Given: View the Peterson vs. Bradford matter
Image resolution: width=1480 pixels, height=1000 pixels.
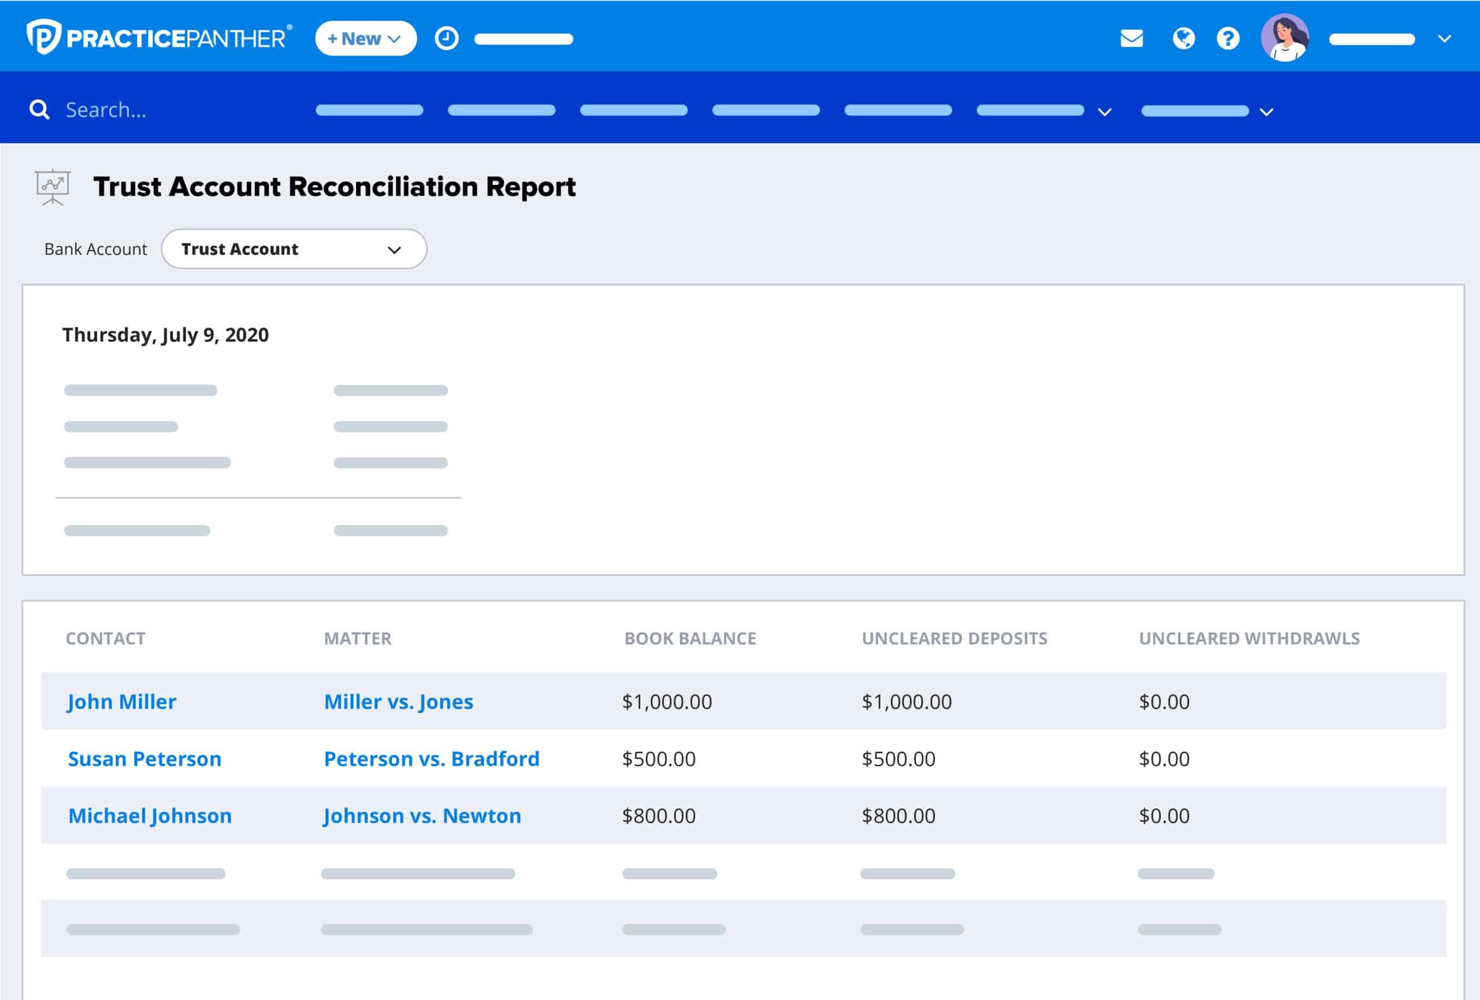Looking at the screenshot, I should click(432, 759).
